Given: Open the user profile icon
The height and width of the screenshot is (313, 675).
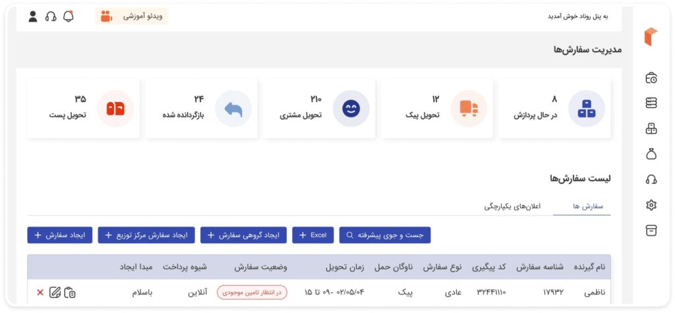Looking at the screenshot, I should (33, 16).
